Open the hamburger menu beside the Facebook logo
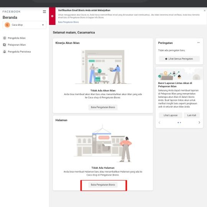Image resolution: width=207 pixels, height=207 pixels. point(44,11)
